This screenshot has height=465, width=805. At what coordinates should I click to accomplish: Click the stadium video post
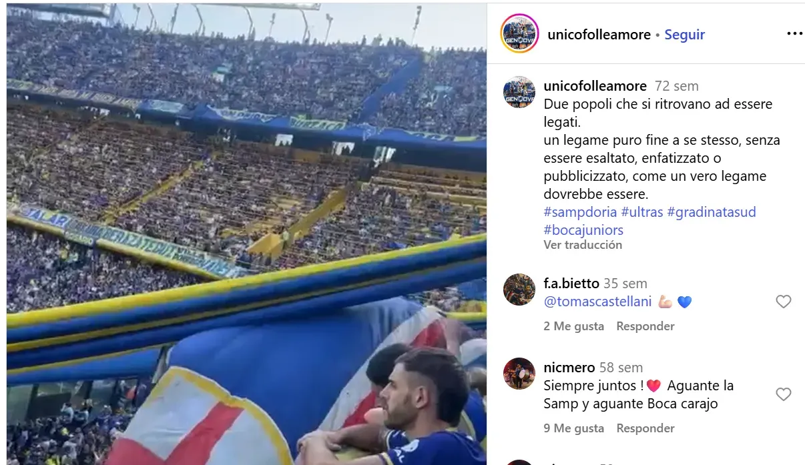coord(246,234)
